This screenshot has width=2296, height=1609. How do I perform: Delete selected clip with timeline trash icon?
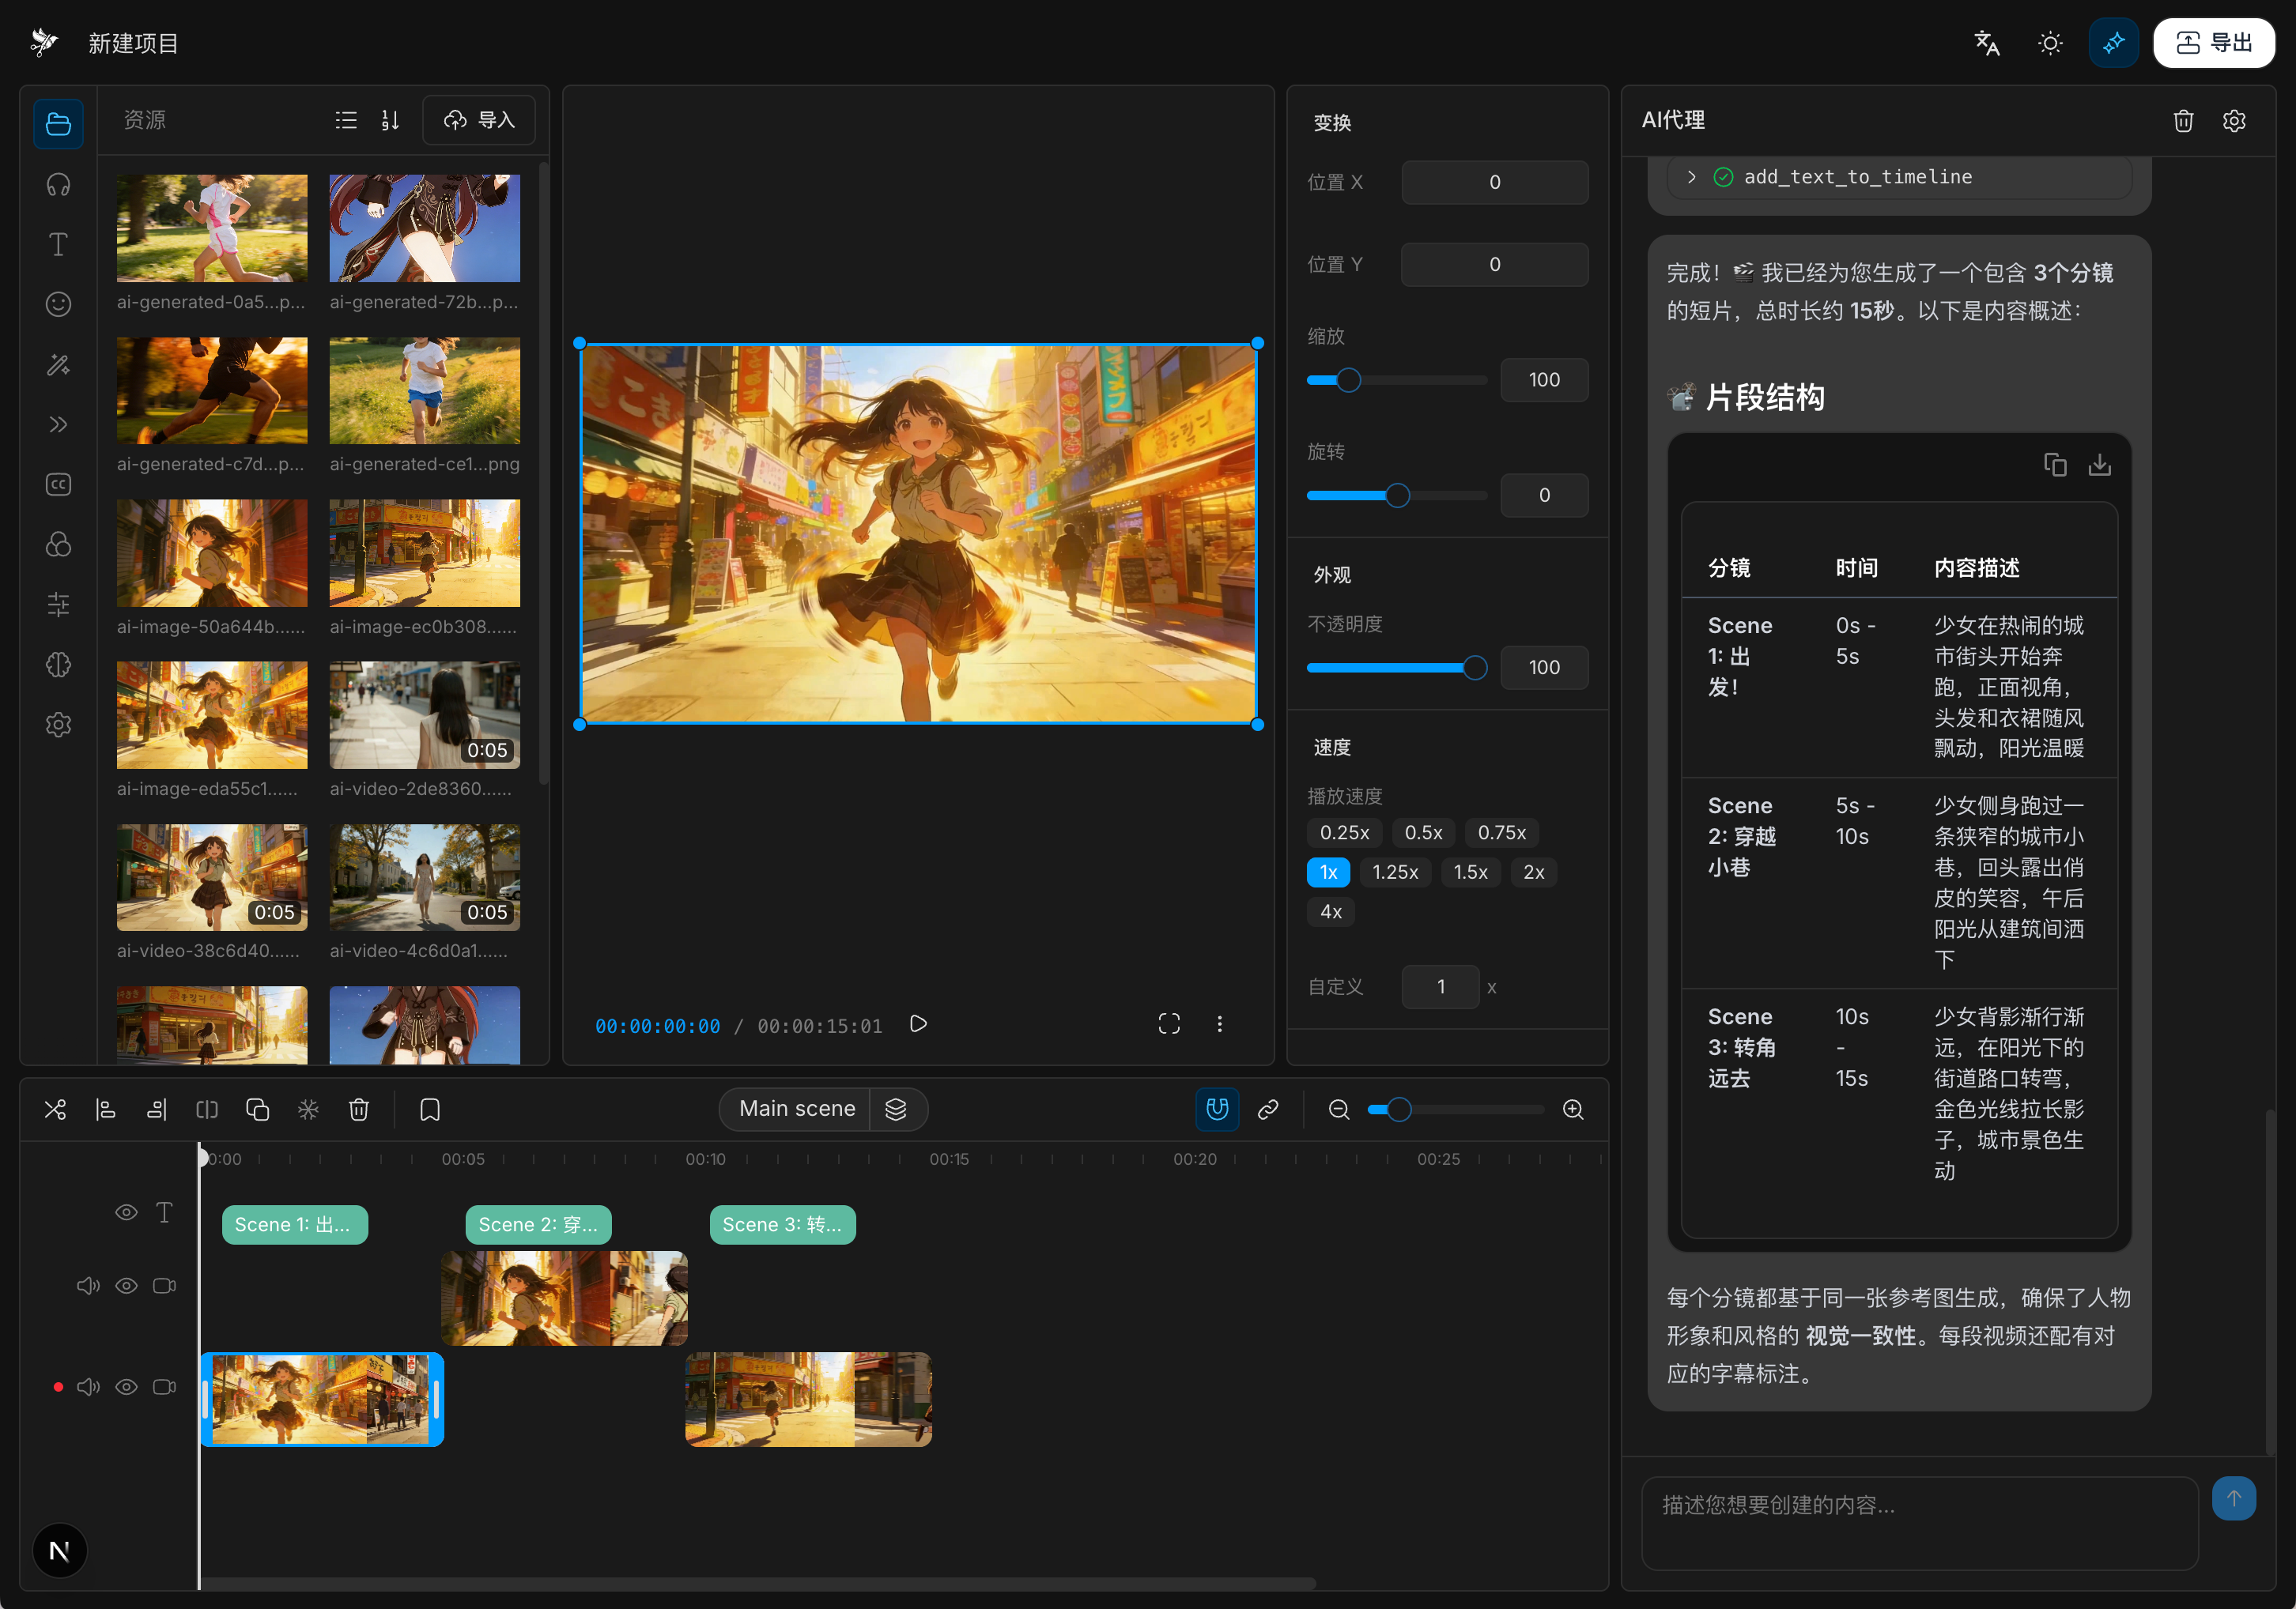tap(359, 1110)
